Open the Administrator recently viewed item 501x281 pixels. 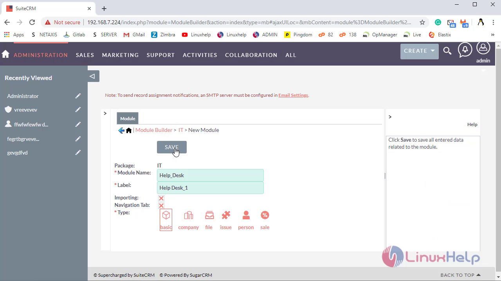(23, 96)
